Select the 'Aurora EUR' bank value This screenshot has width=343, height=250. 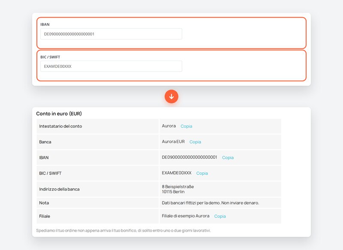tap(173, 142)
